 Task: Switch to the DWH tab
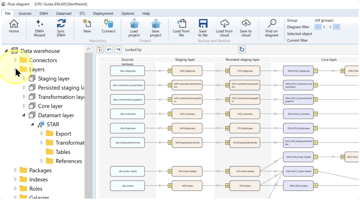point(44,13)
